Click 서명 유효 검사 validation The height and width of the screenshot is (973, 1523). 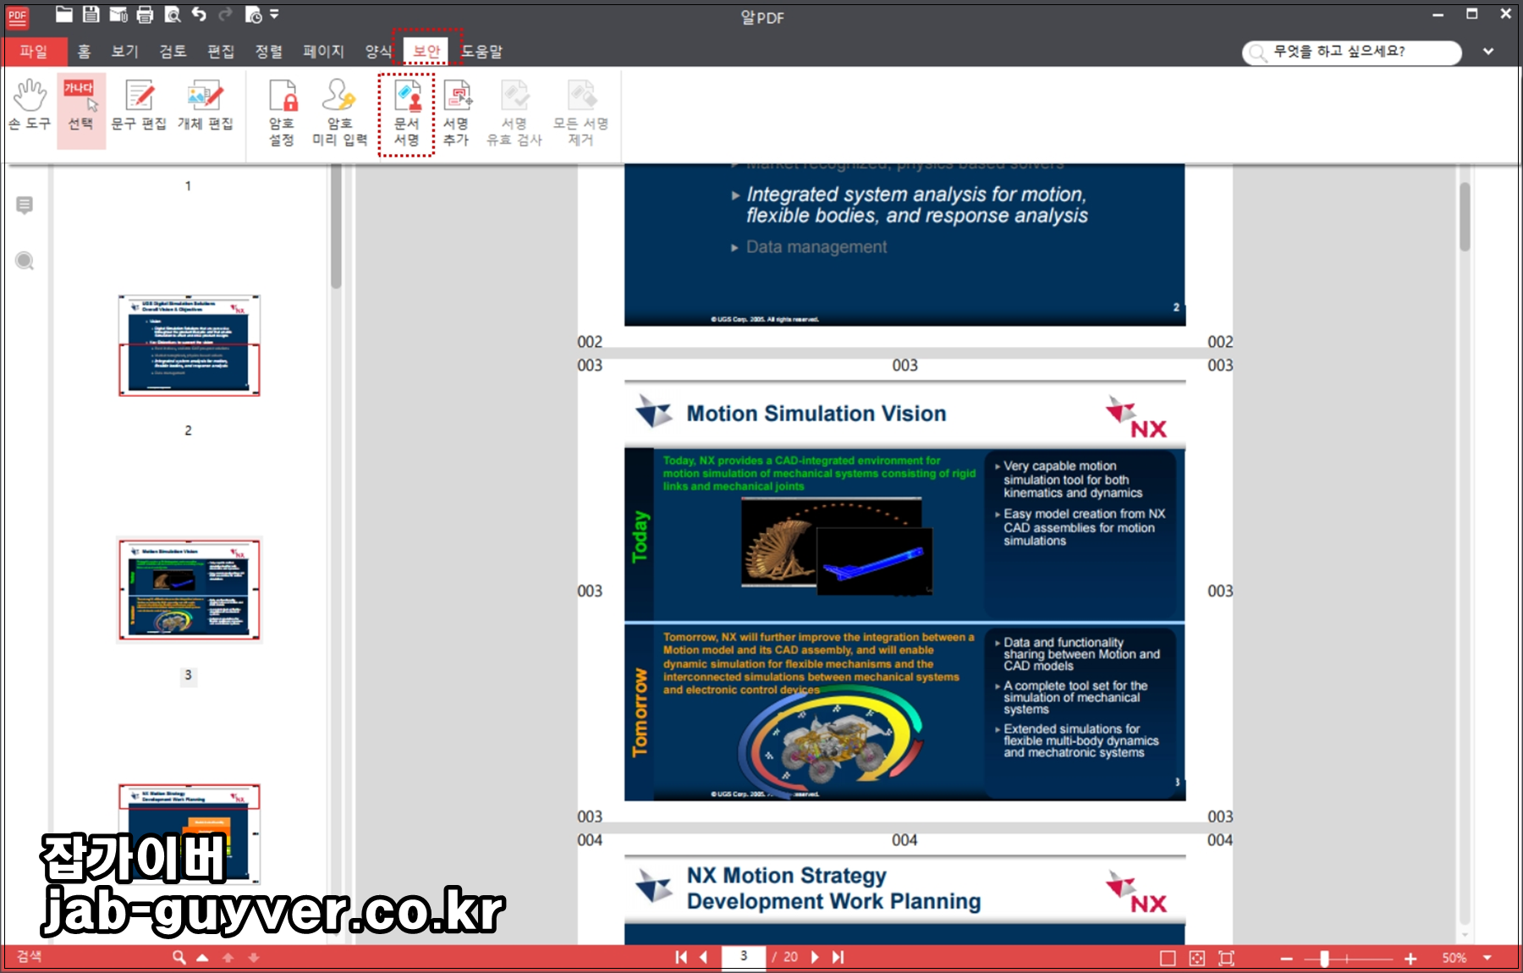tap(514, 113)
